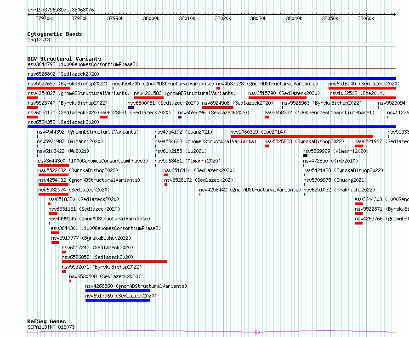
Task: Select nsv5421438 (ByrskaBishop2022) label
Action: pyautogui.click(x=343, y=170)
